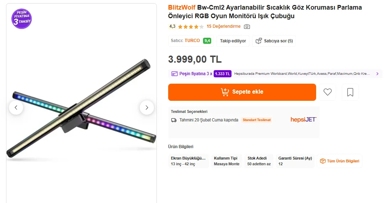Open Tüm Ürün Bilgileri details

pos(340,161)
